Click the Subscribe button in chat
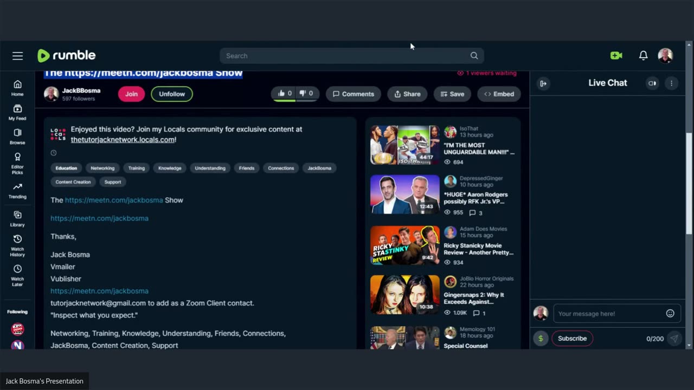This screenshot has height=390, width=694. click(x=572, y=339)
